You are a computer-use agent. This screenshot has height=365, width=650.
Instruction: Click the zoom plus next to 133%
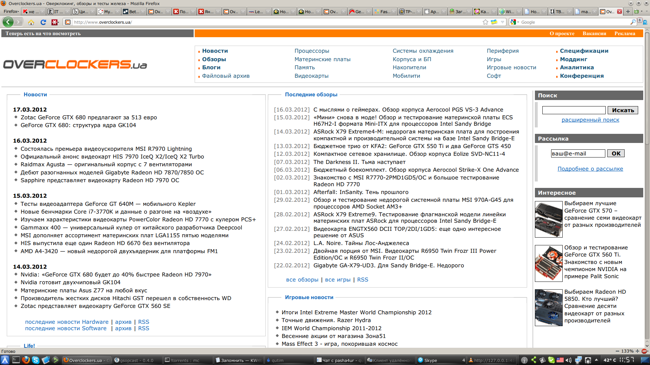637,351
